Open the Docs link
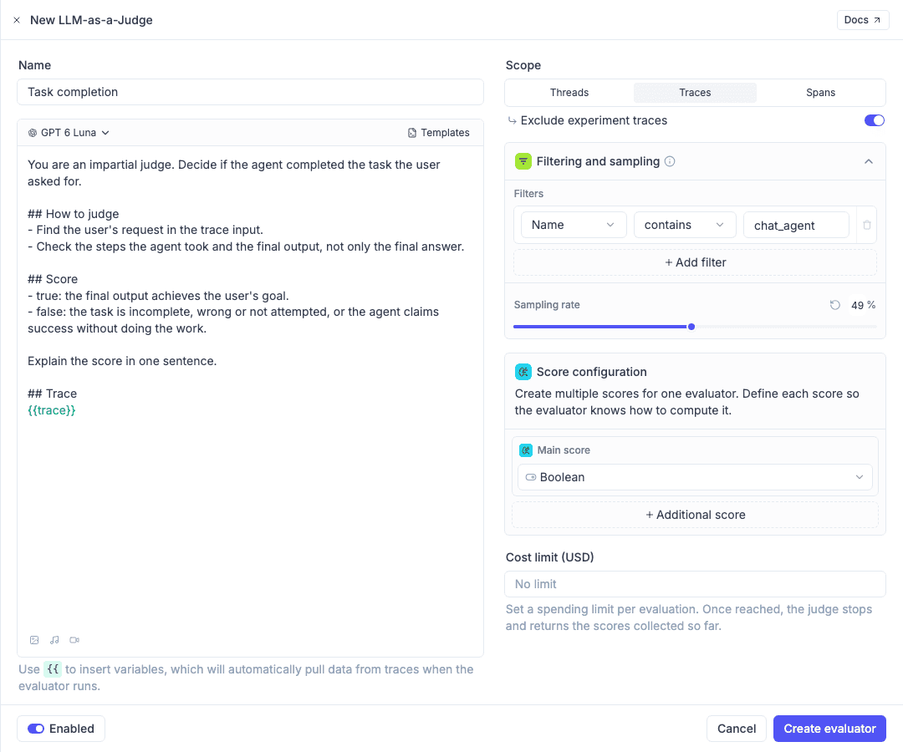 [863, 20]
